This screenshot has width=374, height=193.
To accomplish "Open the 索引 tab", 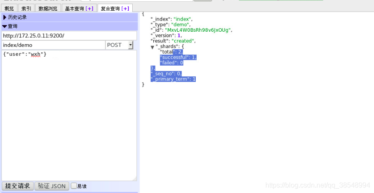I will (x=26, y=8).
